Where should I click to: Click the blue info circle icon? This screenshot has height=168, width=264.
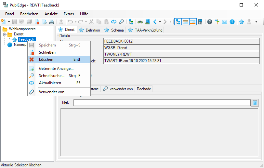[x=232, y=22]
